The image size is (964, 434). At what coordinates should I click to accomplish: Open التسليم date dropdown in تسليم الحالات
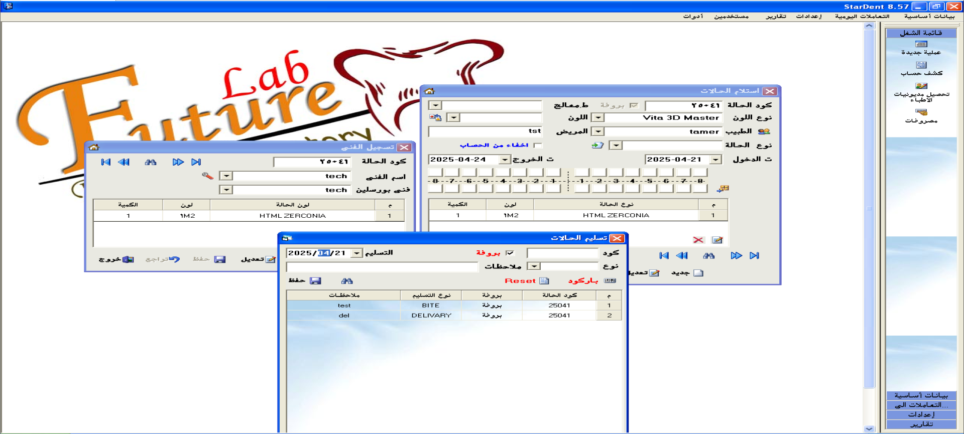(x=356, y=253)
